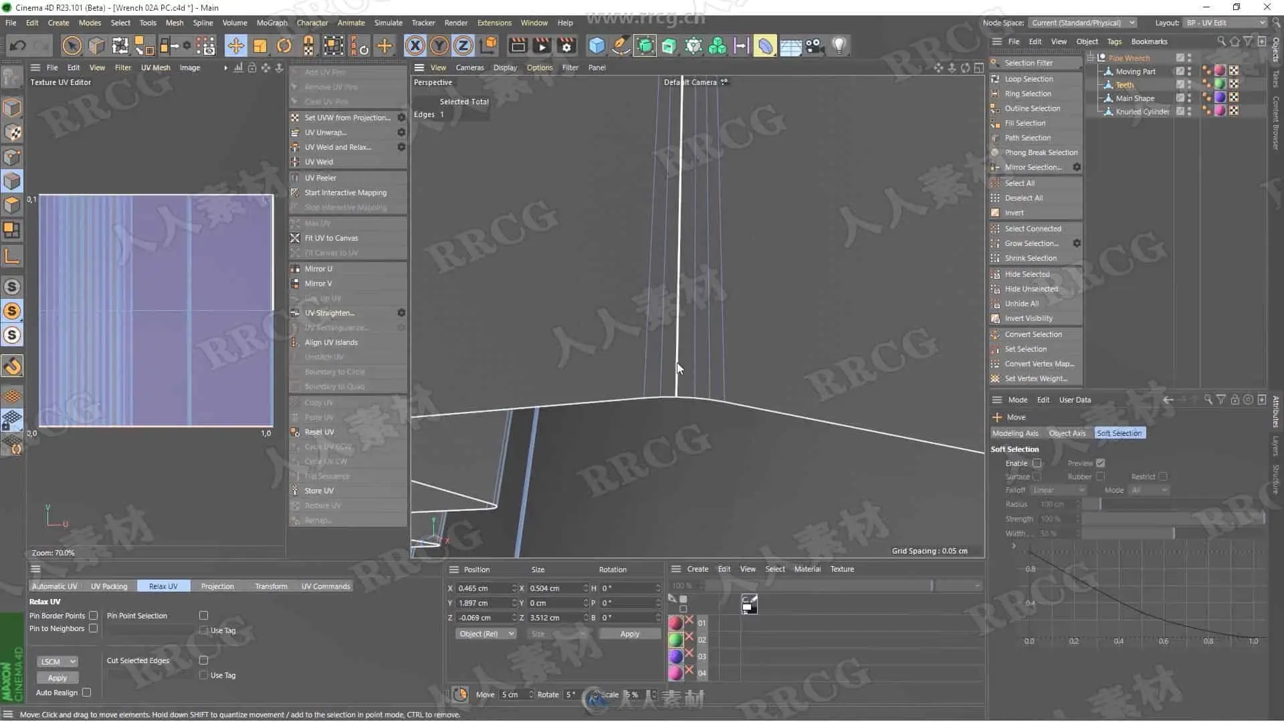Toggle Soft Selection Enable checkbox
Image resolution: width=1284 pixels, height=722 pixels.
click(x=1037, y=463)
